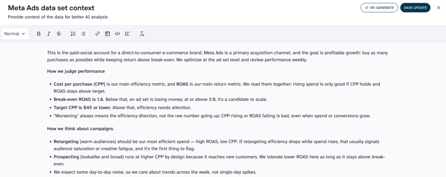Apply blockquote formatting
The image size is (446, 177).
coord(128,34)
